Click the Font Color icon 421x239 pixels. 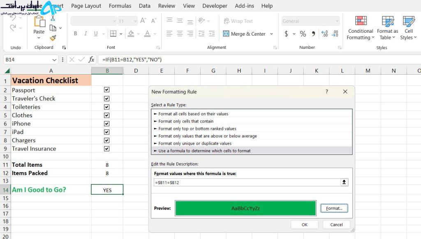[147, 34]
